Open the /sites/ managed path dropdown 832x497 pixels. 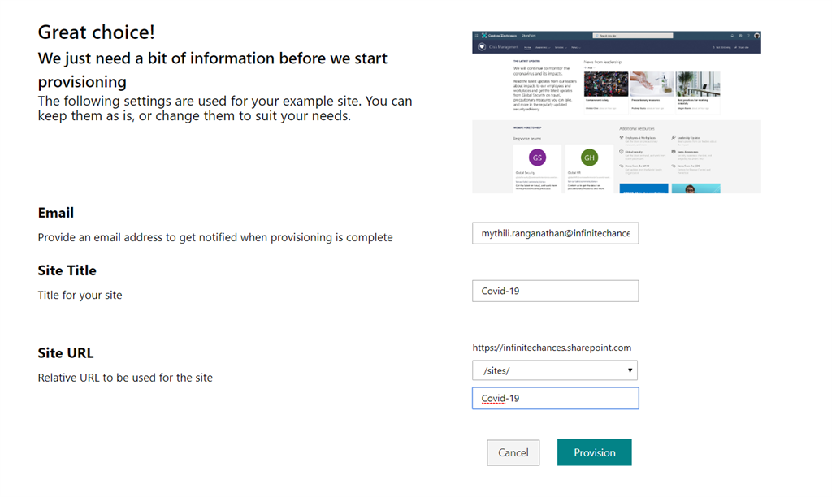point(555,370)
